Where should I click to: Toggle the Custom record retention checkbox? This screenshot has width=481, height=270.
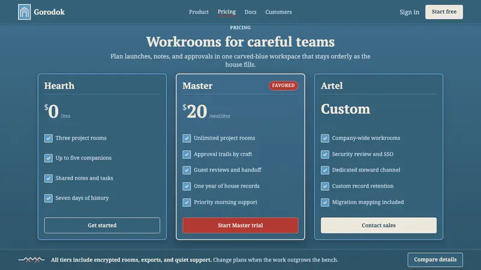pos(325,186)
